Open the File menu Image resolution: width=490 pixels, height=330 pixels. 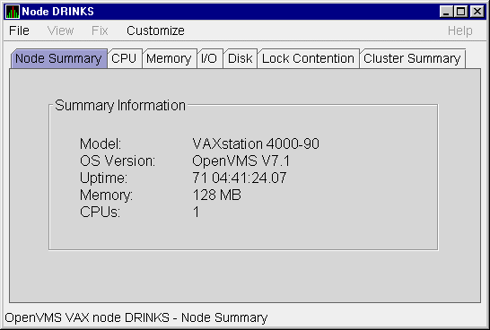coord(19,30)
